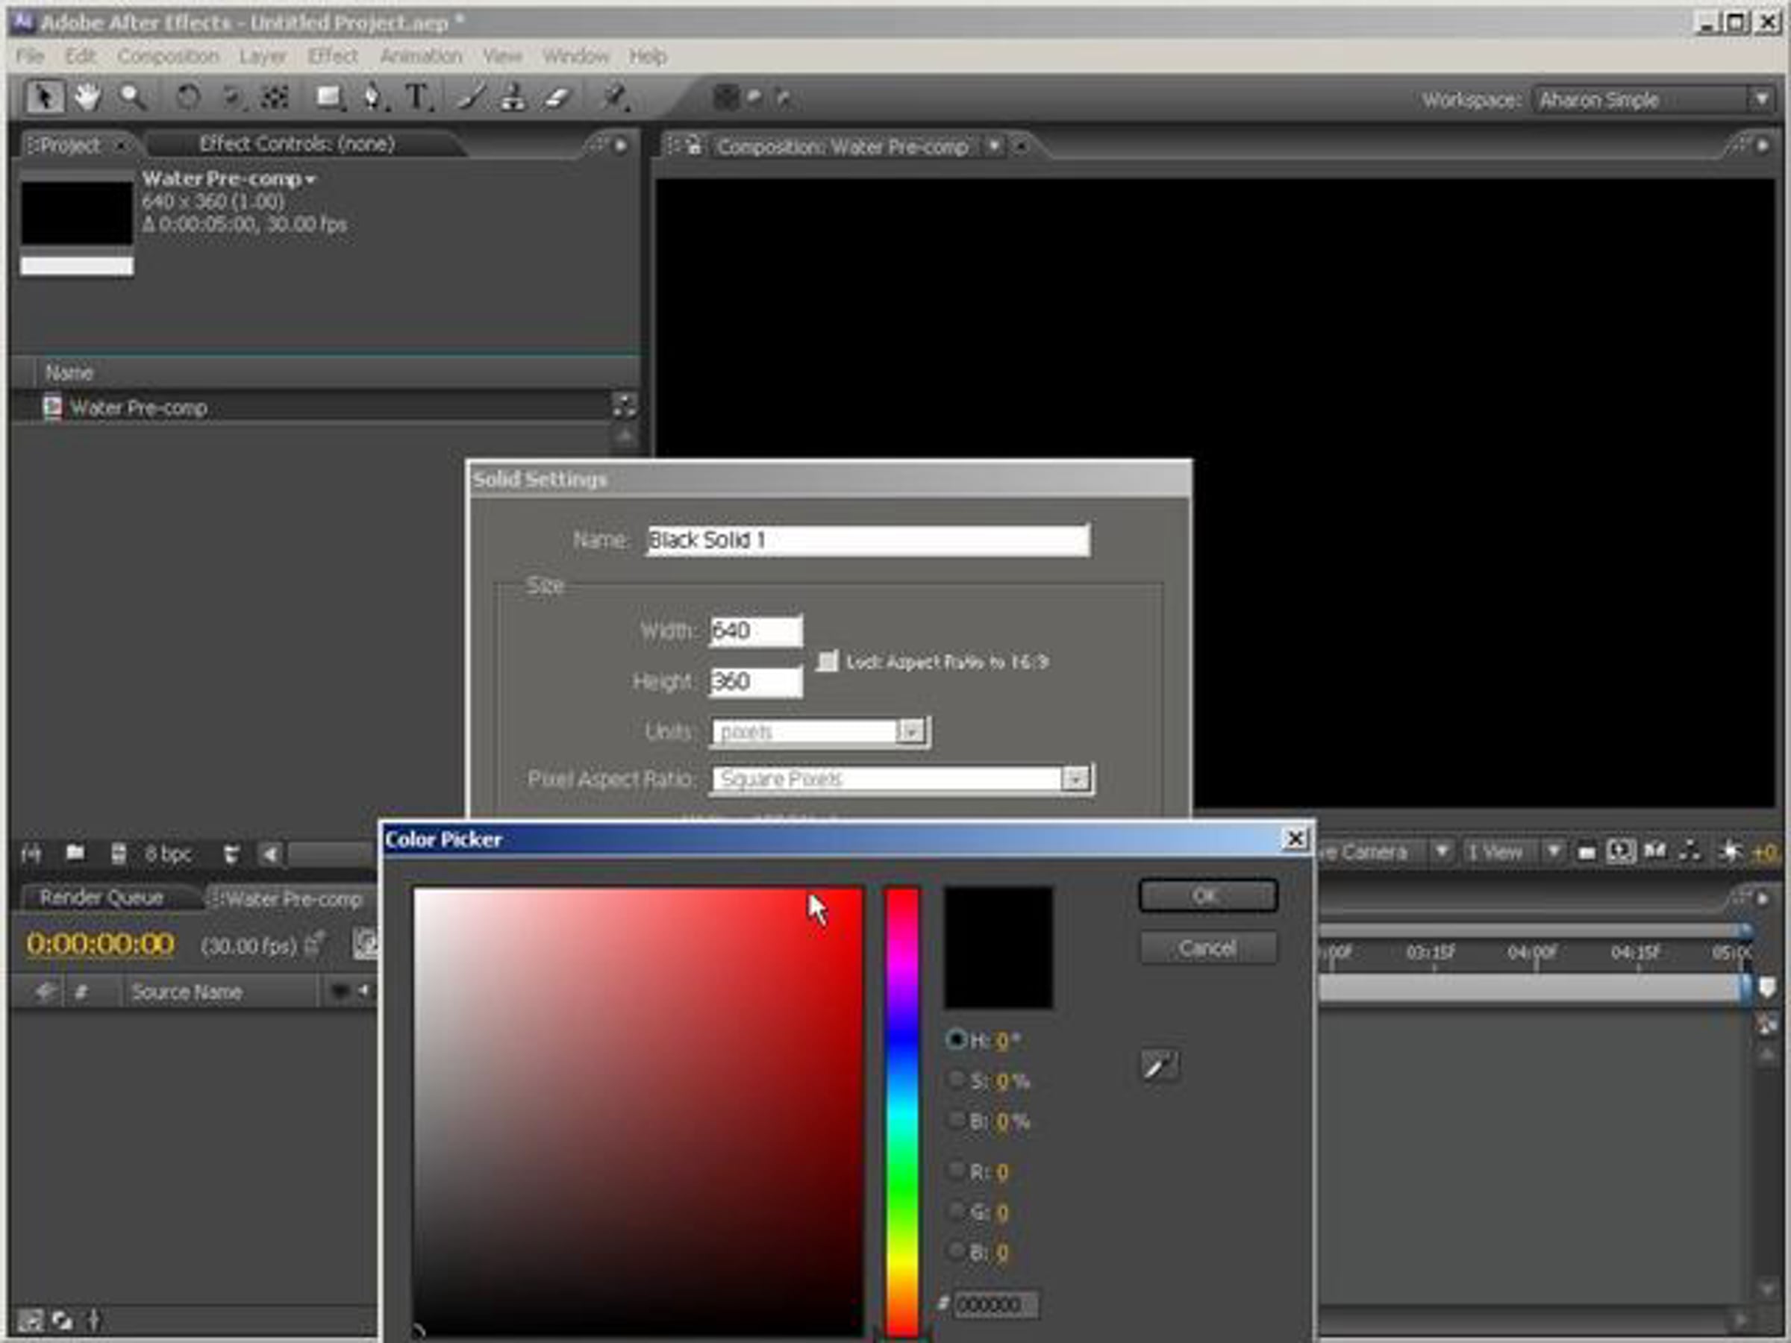This screenshot has width=1791, height=1343.
Task: Select the Hand tool
Action: (x=87, y=98)
